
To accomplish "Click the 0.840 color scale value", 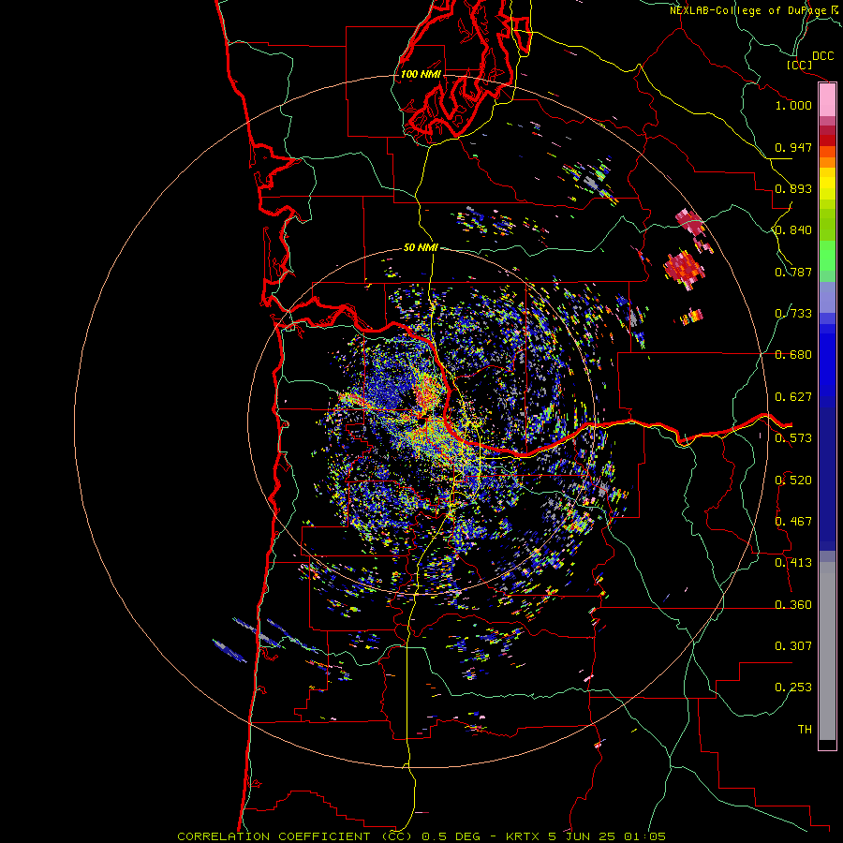I will (793, 230).
